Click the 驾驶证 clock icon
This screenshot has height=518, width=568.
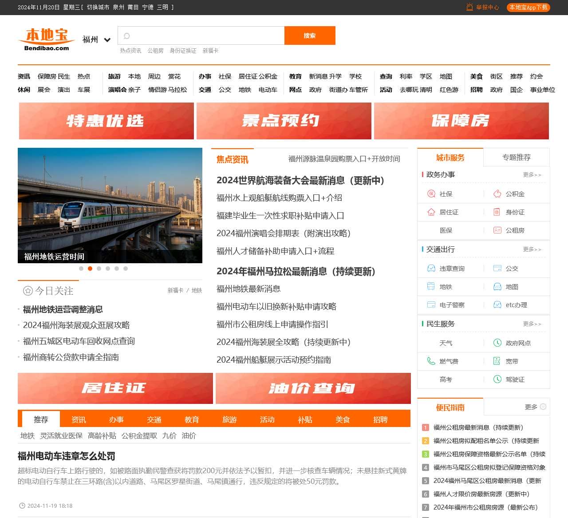coord(497,379)
